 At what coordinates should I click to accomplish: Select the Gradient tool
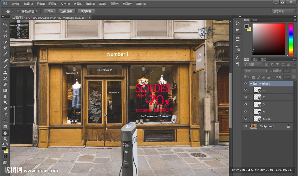[5, 90]
